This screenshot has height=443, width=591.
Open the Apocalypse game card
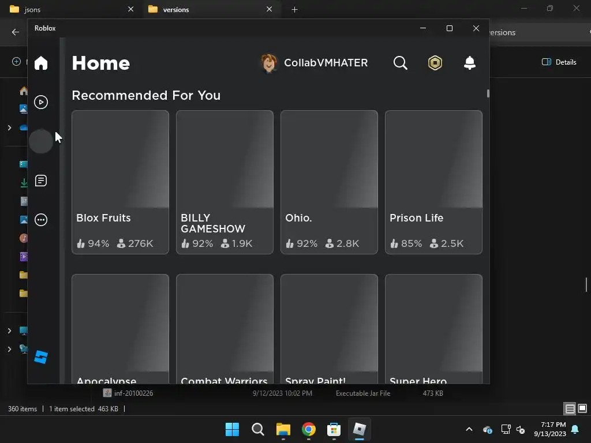coord(120,329)
